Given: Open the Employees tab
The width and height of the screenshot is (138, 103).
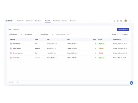Looking at the screenshot, I should (x=29, y=21).
